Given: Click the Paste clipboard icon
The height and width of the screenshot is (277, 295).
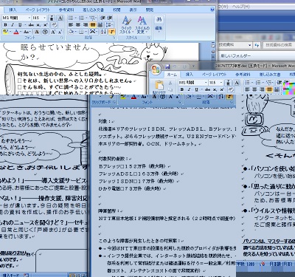Looking at the screenshot, I should [159, 86].
